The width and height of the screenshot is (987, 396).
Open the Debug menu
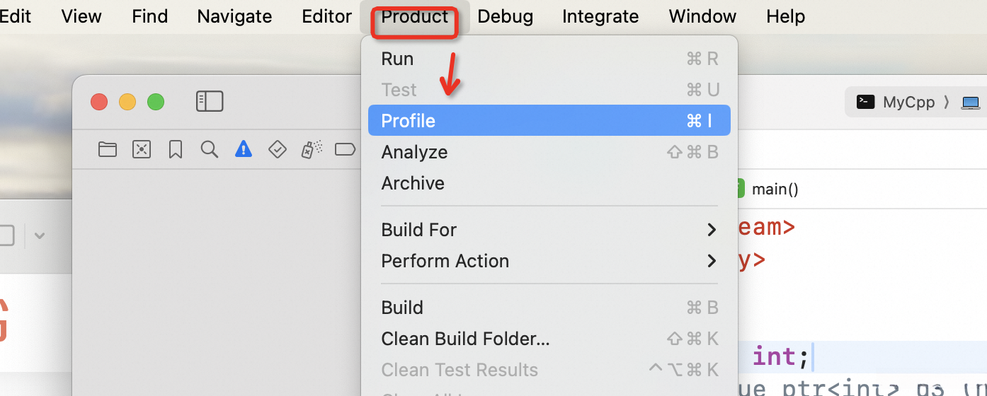[x=505, y=16]
